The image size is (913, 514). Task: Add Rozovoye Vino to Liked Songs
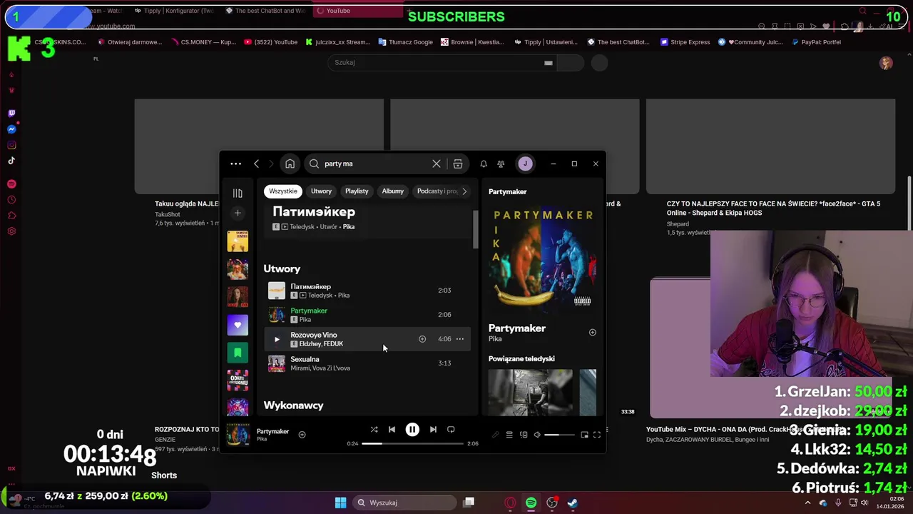pos(422,339)
